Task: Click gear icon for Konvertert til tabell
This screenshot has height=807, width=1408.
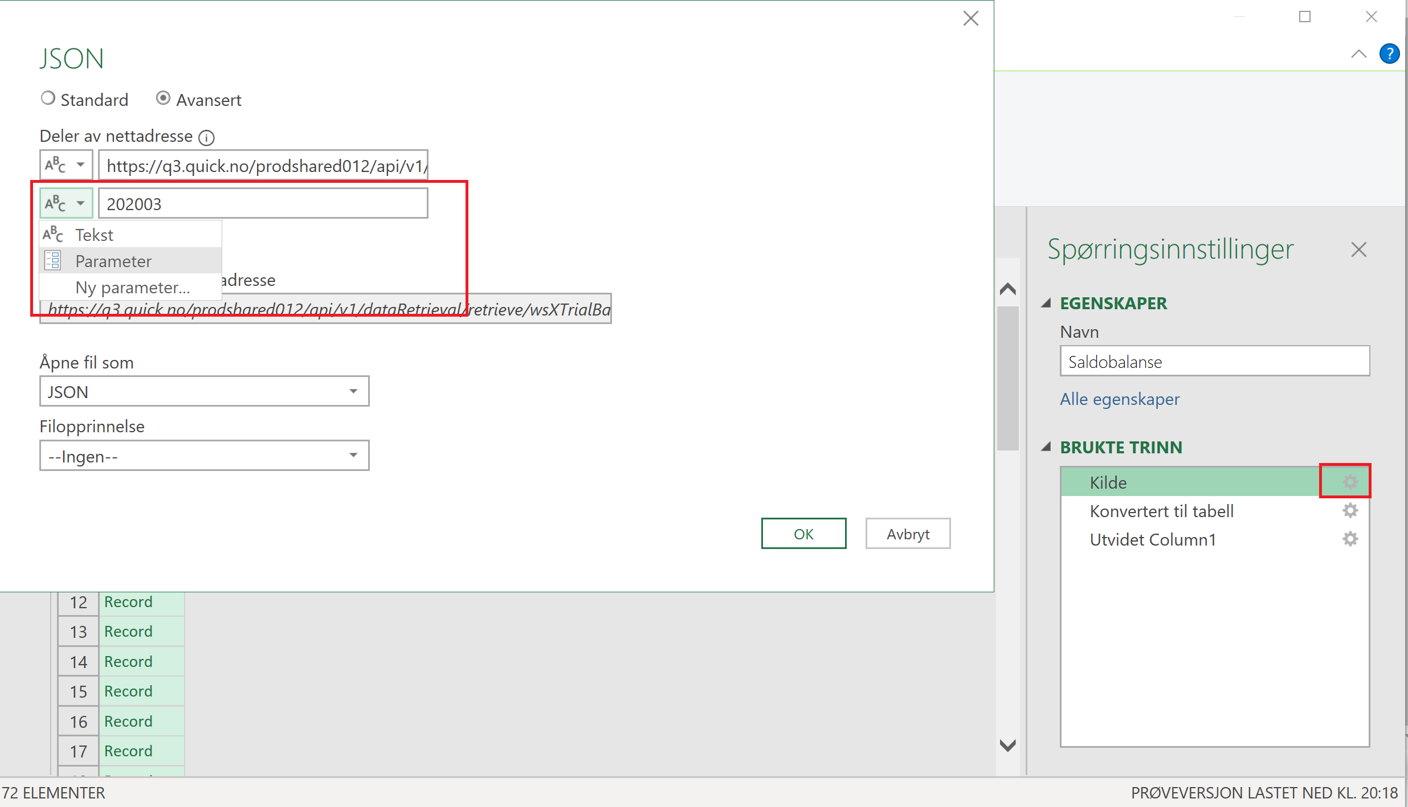Action: tap(1349, 510)
